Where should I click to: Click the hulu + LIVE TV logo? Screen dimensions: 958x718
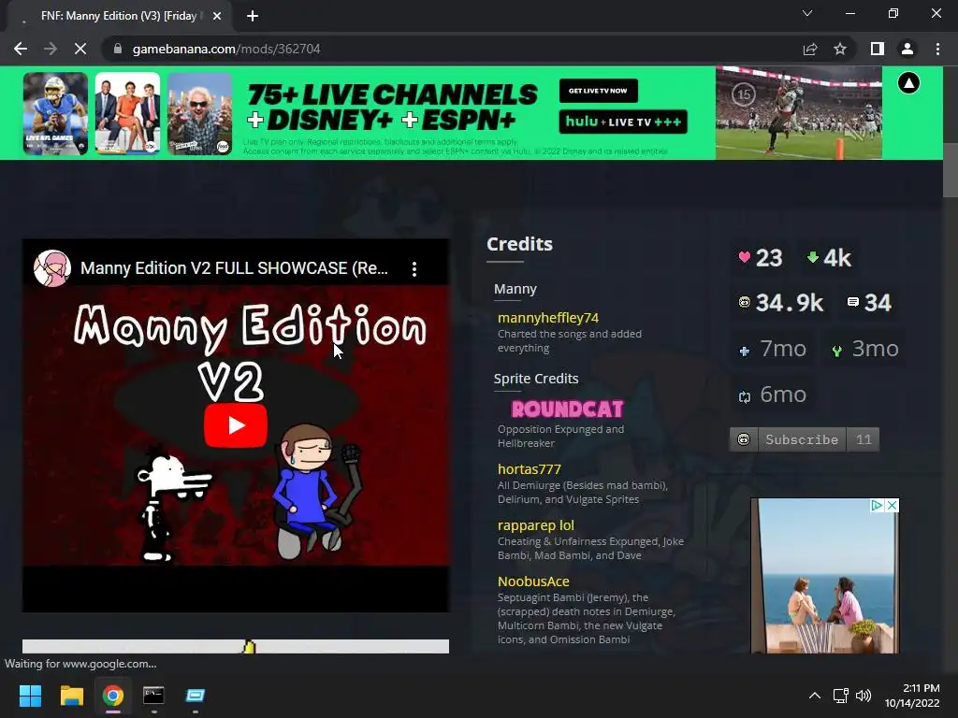pyautogui.click(x=623, y=122)
